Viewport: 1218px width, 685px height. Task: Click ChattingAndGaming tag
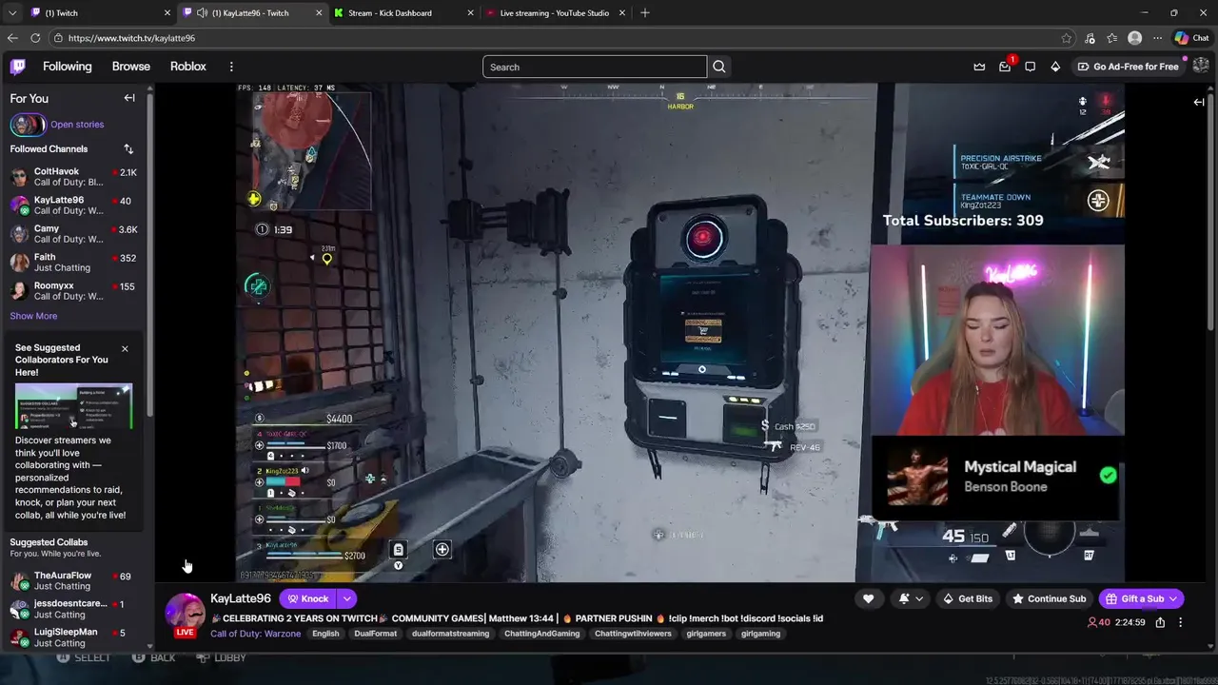point(541,634)
